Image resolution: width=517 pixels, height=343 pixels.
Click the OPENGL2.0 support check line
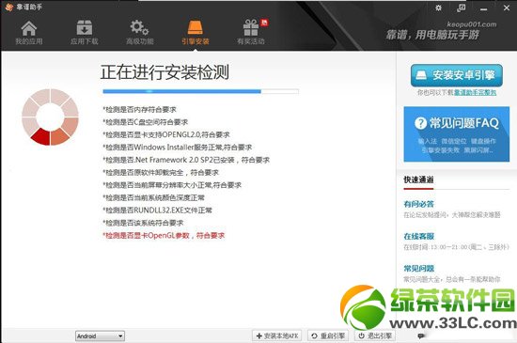(x=166, y=134)
